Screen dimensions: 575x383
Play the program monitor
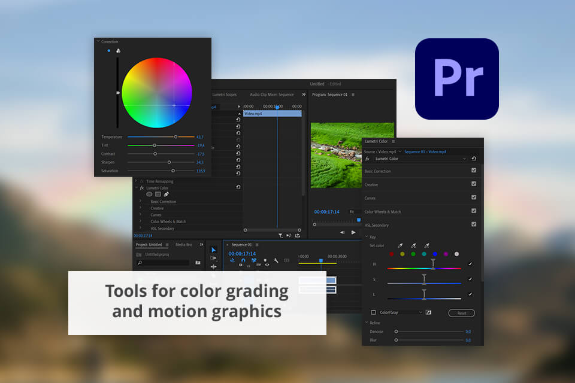353,232
